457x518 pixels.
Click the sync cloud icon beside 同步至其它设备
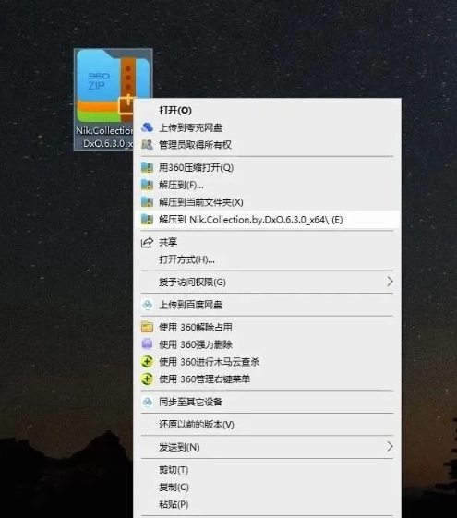(x=147, y=402)
